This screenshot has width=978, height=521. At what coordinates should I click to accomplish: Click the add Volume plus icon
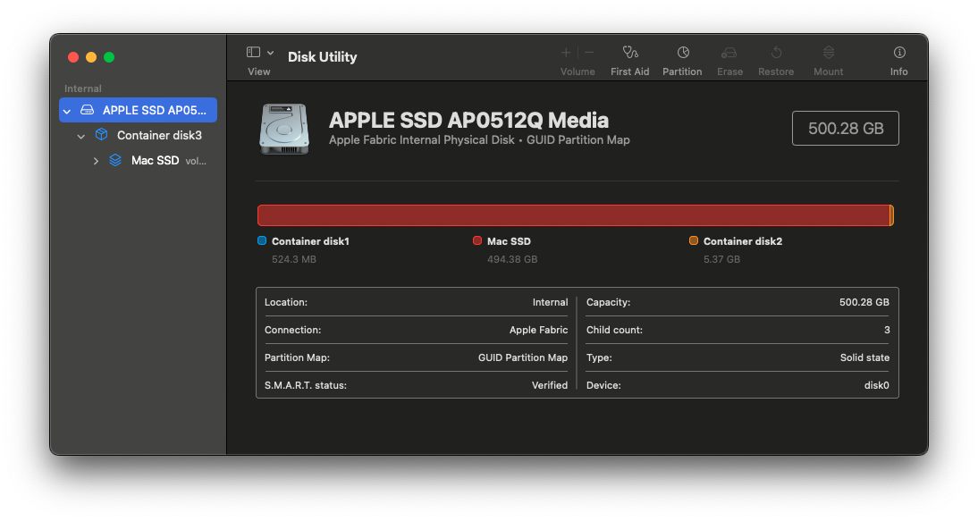click(566, 53)
